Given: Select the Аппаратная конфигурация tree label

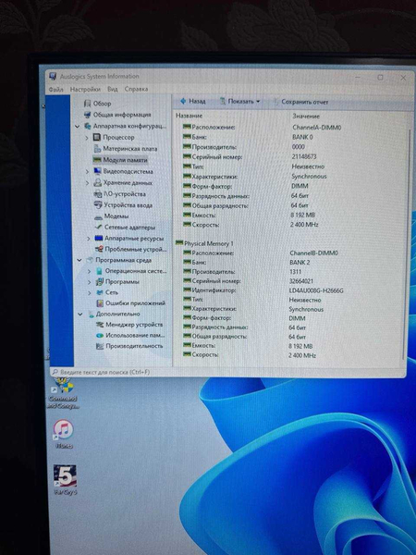Looking at the screenshot, I should pos(129,126).
